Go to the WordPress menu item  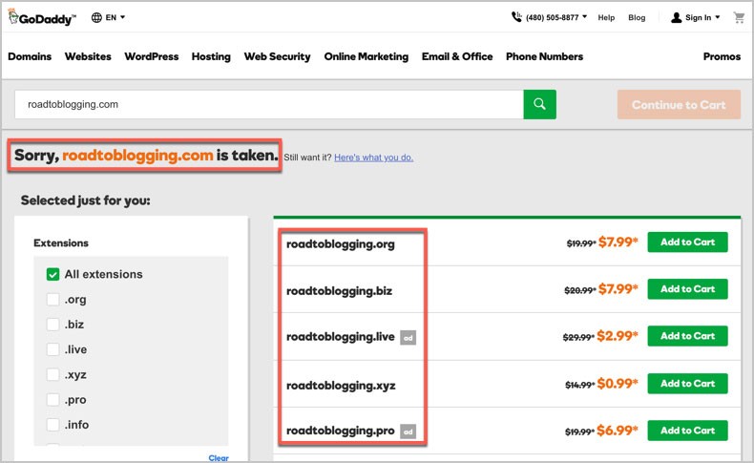[151, 56]
